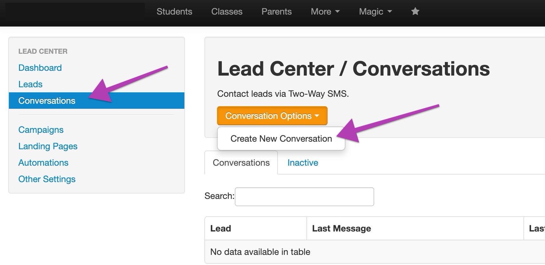This screenshot has height=265, width=545.
Task: Switch to the Inactive tab
Action: coord(303,163)
